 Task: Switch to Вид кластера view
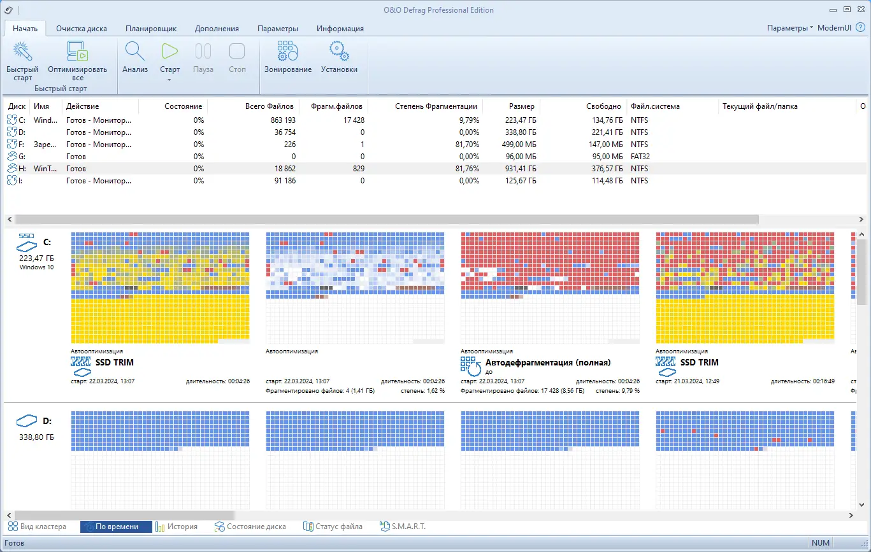37,527
